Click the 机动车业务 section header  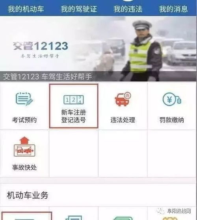28,195
